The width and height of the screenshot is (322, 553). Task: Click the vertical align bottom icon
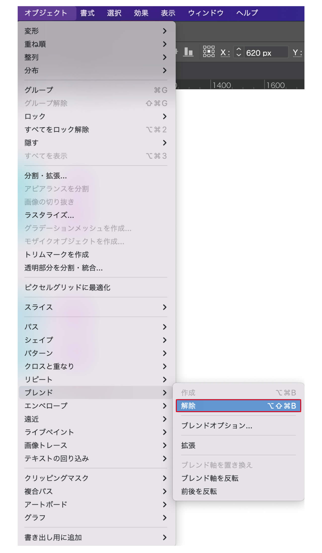[x=188, y=52]
